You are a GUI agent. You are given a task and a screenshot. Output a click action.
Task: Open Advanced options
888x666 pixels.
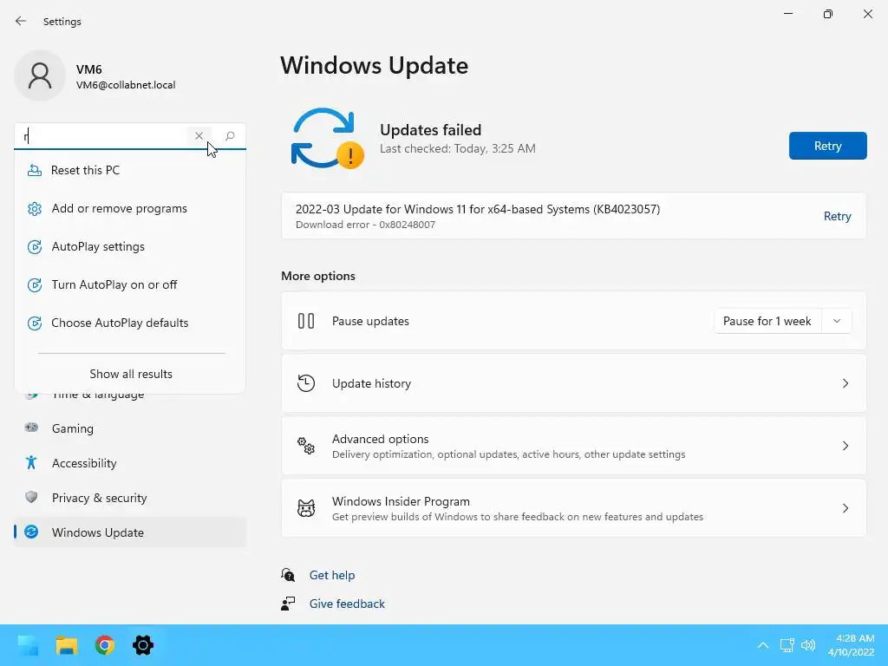tap(574, 446)
